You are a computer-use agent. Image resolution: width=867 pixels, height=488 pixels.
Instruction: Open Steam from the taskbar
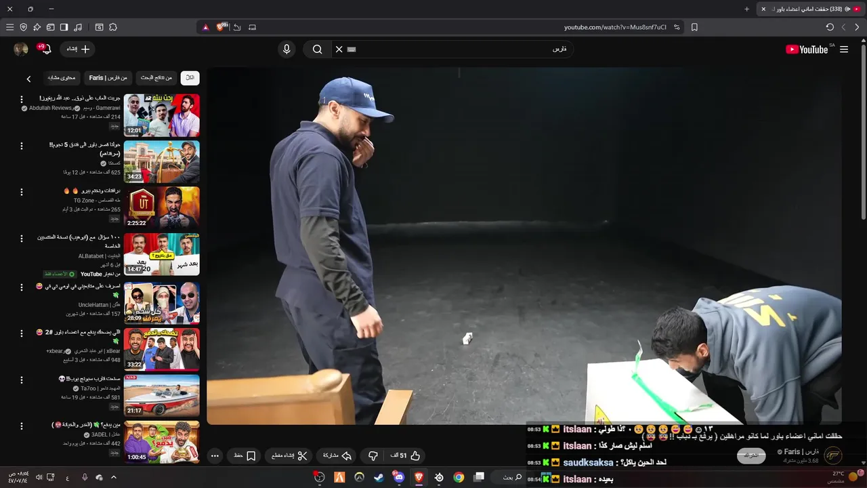click(379, 477)
